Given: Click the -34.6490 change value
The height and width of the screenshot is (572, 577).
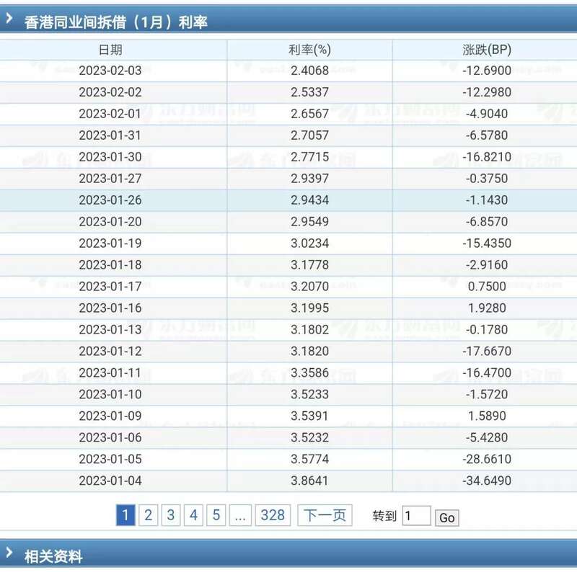Looking at the screenshot, I should point(486,481).
